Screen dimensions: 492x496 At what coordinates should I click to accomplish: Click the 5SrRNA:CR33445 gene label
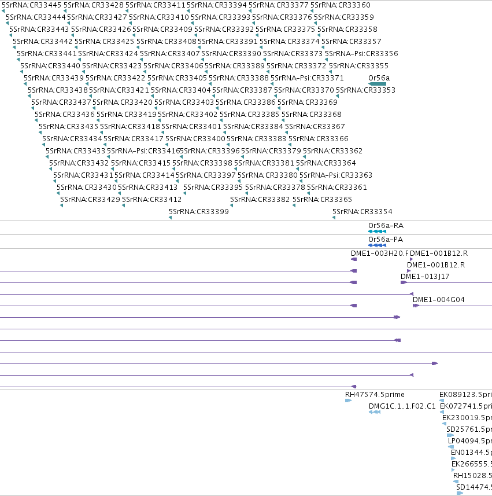pos(32,5)
